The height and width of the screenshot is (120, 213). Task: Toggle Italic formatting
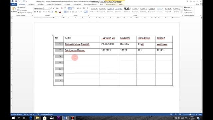(37, 12)
